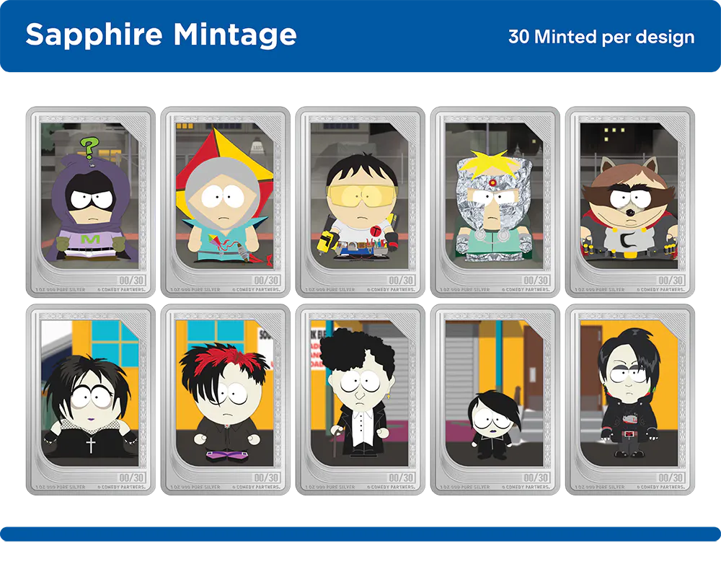Click the red-and-black haired goth kid card
Screen dimensions: 721x577
tap(225, 400)
